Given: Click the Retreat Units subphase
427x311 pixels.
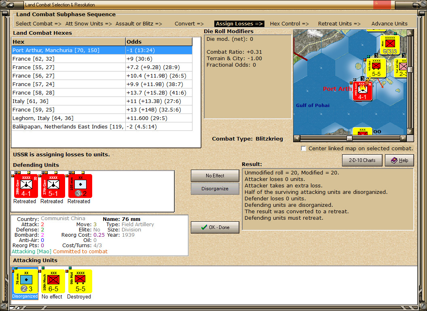Looking at the screenshot, I should click(x=339, y=24).
